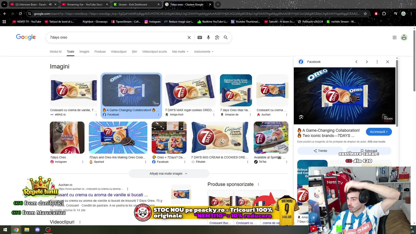Image resolution: width=416 pixels, height=234 pixels.
Task: Expand Afișați mai multe imagini
Action: point(168,174)
